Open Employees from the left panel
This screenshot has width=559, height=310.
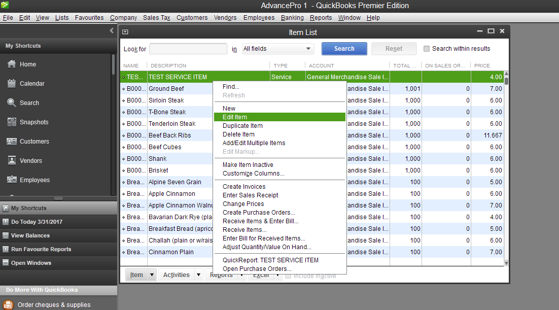12,180
